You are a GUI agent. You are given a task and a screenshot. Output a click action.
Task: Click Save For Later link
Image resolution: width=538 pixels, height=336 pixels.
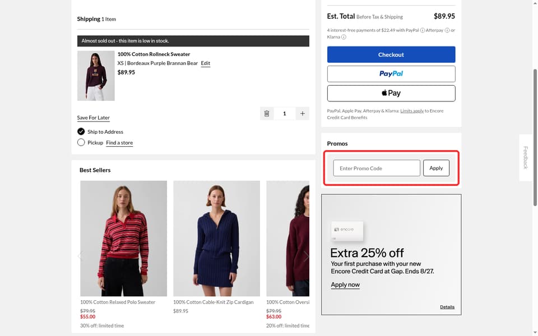(94, 118)
